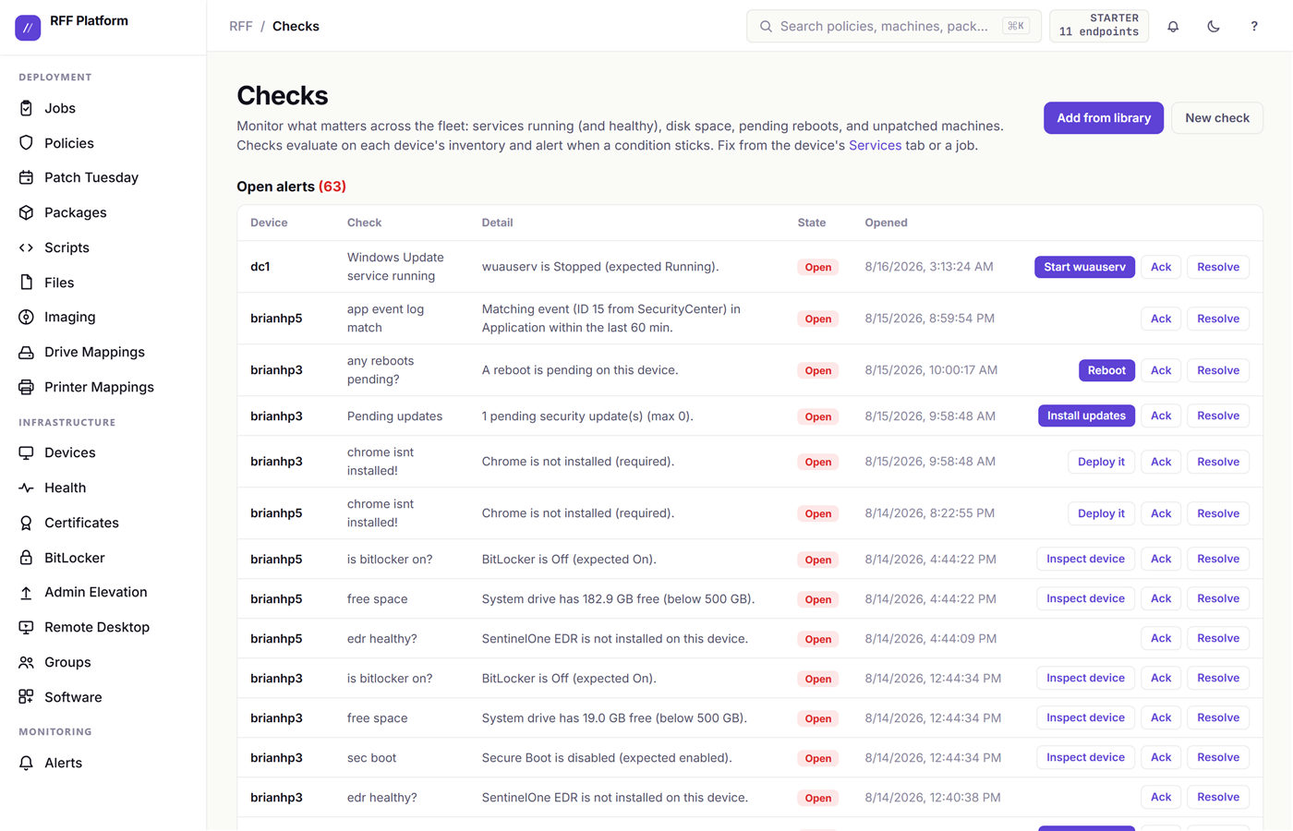Click the Opened column header

[x=886, y=223]
